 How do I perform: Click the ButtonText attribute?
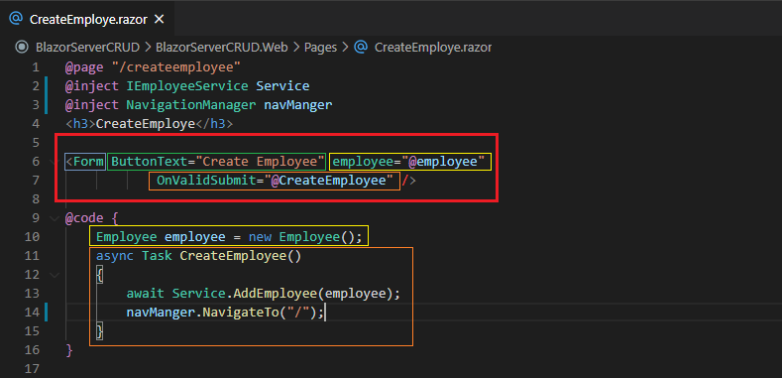coord(149,162)
